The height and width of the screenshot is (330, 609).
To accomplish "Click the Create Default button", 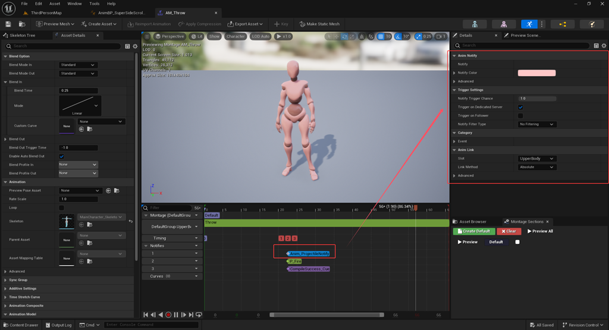I will point(474,231).
